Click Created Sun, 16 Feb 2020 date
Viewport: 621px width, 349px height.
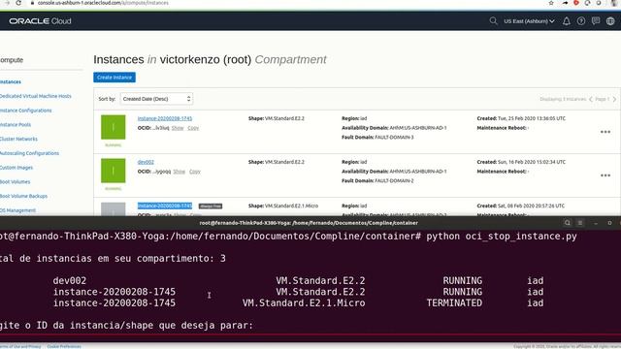pos(521,162)
